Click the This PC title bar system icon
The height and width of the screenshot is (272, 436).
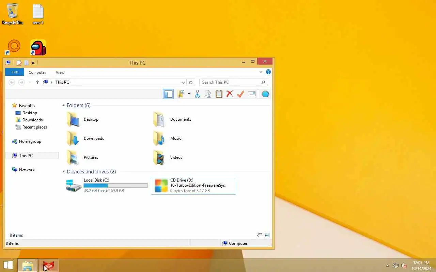click(8, 63)
